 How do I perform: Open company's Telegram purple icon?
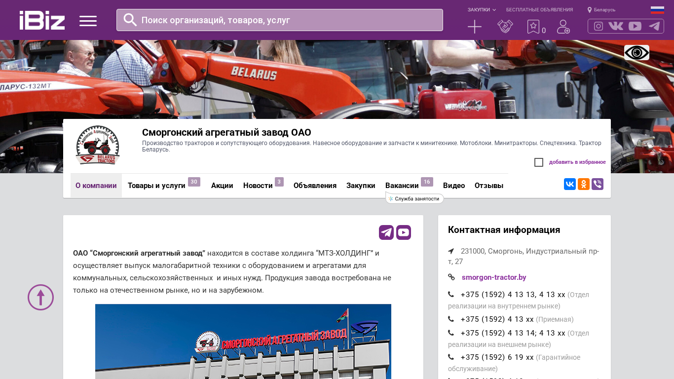(386, 232)
